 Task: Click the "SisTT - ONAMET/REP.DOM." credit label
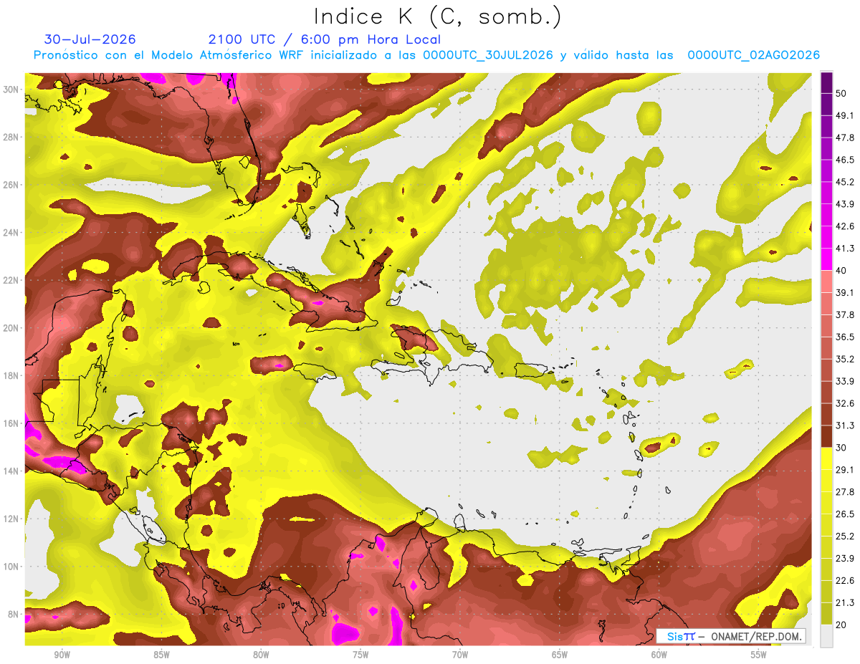(731, 636)
